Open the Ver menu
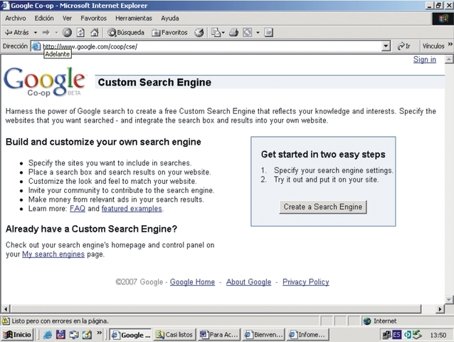Screen dimensions: 454x342 tap(67, 19)
